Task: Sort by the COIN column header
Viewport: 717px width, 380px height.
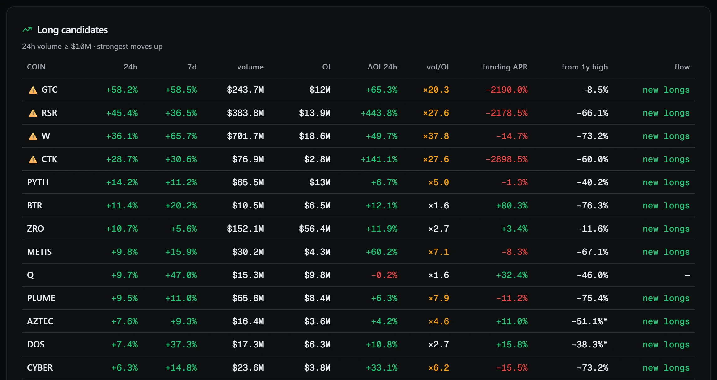Action: pyautogui.click(x=36, y=67)
